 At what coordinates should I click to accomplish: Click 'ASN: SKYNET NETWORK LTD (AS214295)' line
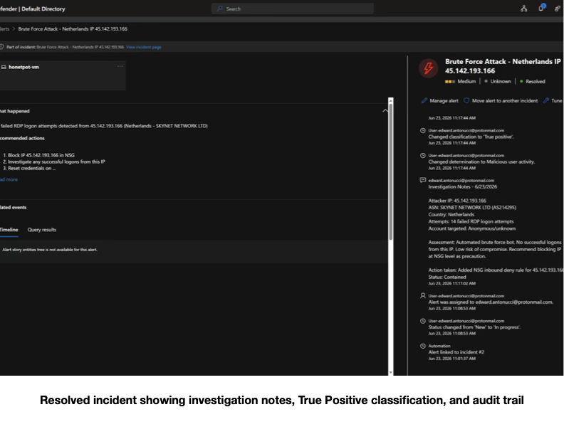pyautogui.click(x=472, y=208)
